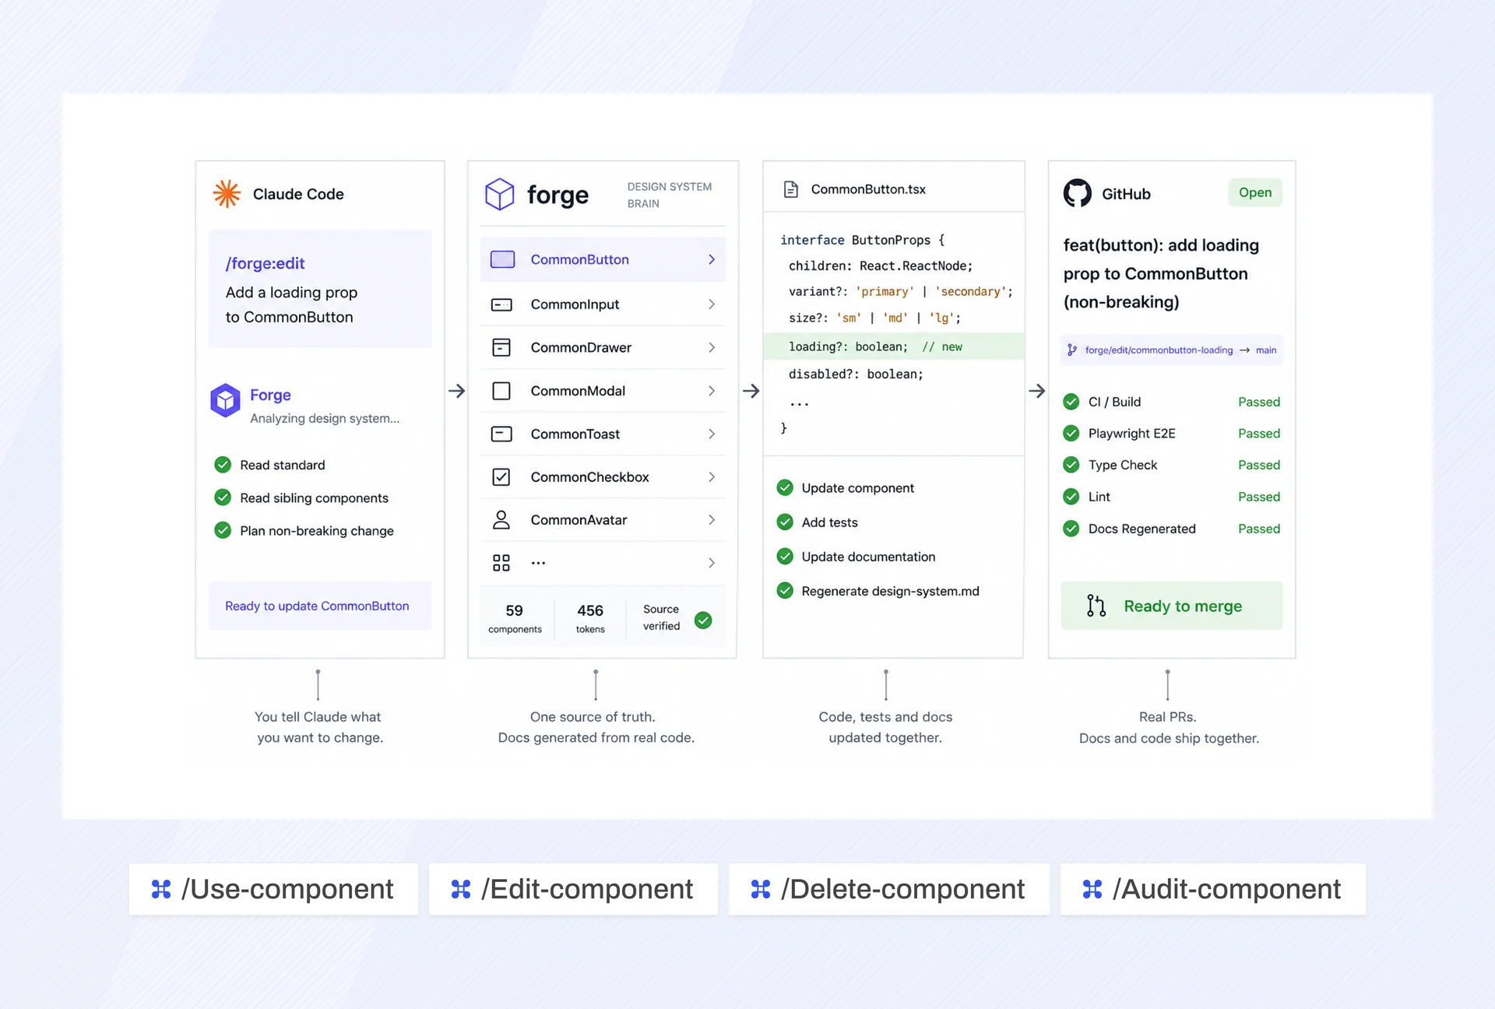
Task: Click the forge cube logo icon
Action: pyautogui.click(x=500, y=194)
